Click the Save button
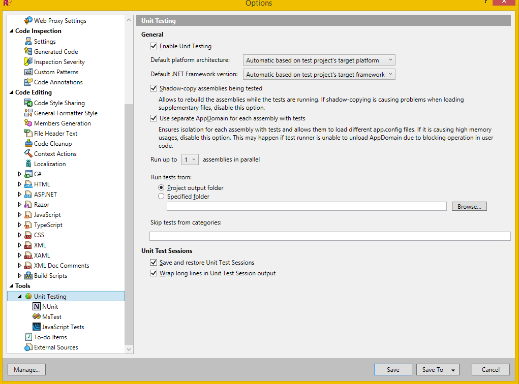This screenshot has width=519, height=384. tap(393, 370)
